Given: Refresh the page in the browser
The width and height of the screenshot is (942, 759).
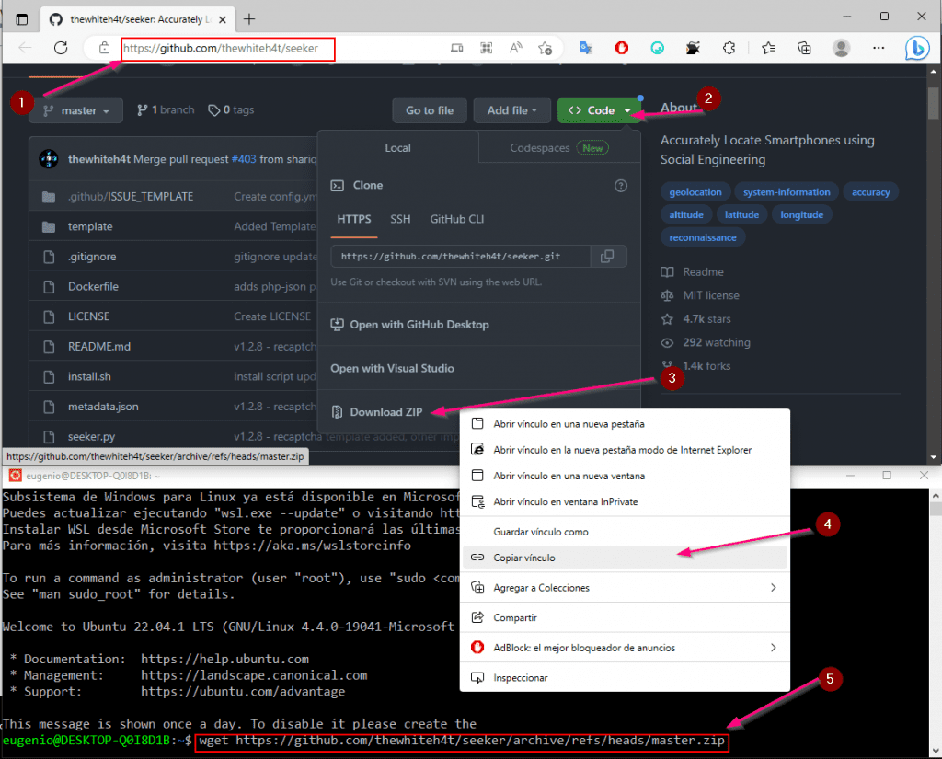Looking at the screenshot, I should click(61, 48).
